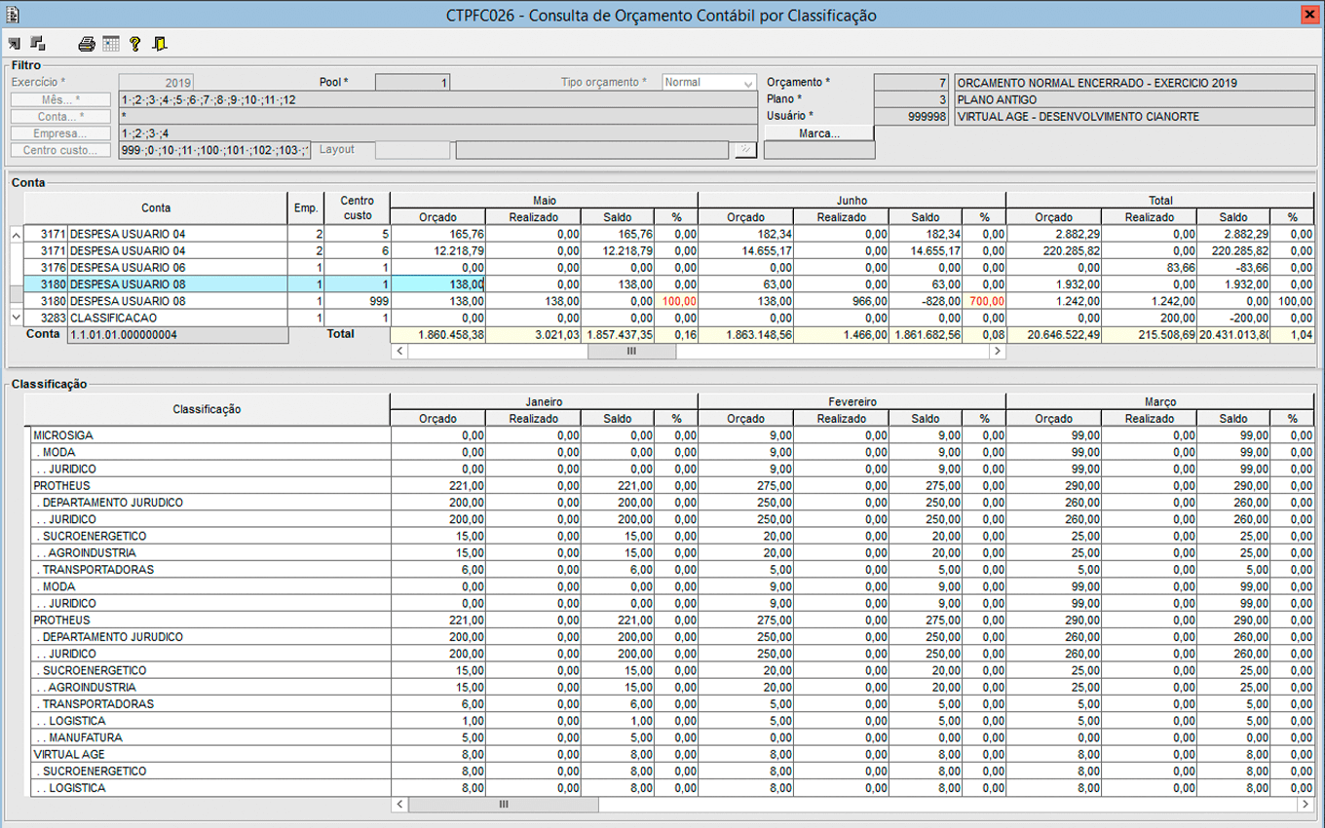Open help with the question mark icon
The image size is (1325, 828).
coord(134,44)
